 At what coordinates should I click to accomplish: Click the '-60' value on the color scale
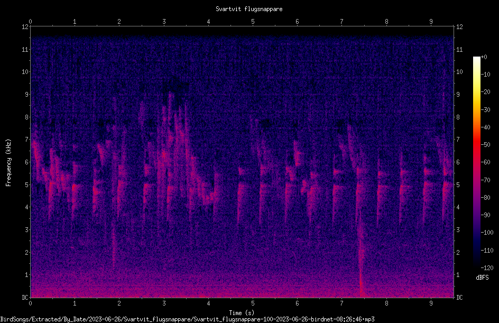tap(486, 162)
